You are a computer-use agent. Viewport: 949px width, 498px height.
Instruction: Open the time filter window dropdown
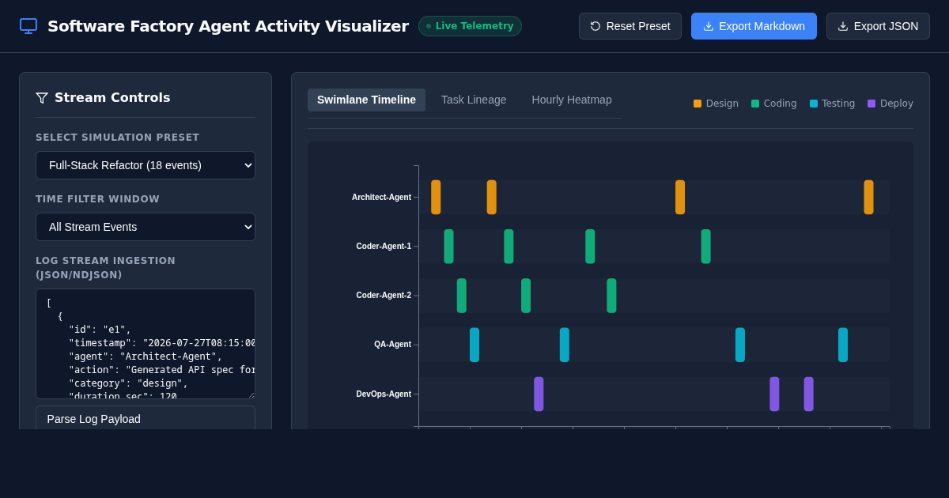click(146, 227)
